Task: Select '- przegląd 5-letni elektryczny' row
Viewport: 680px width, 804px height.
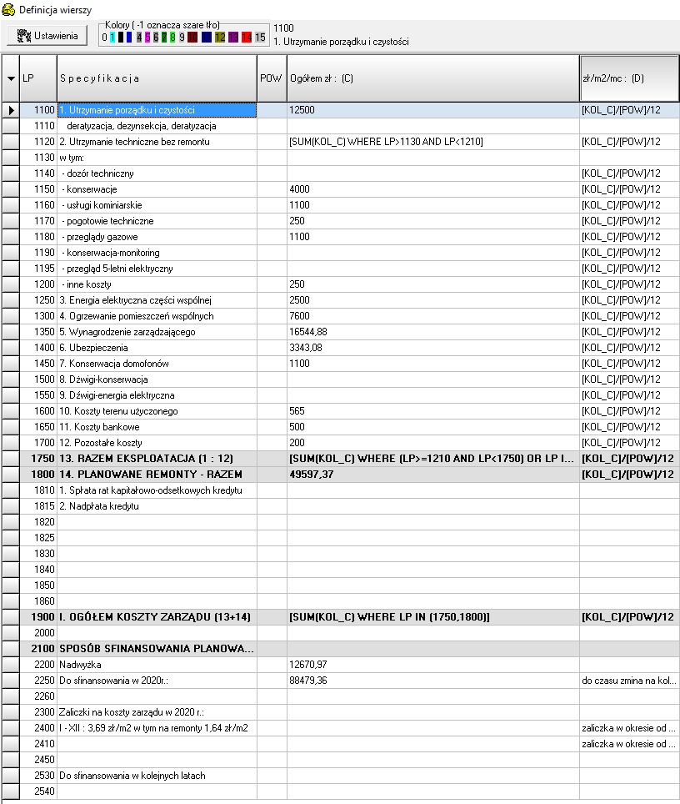Action: click(x=157, y=269)
